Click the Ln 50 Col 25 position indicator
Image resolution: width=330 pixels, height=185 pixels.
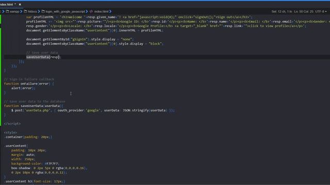[x=304, y=11]
